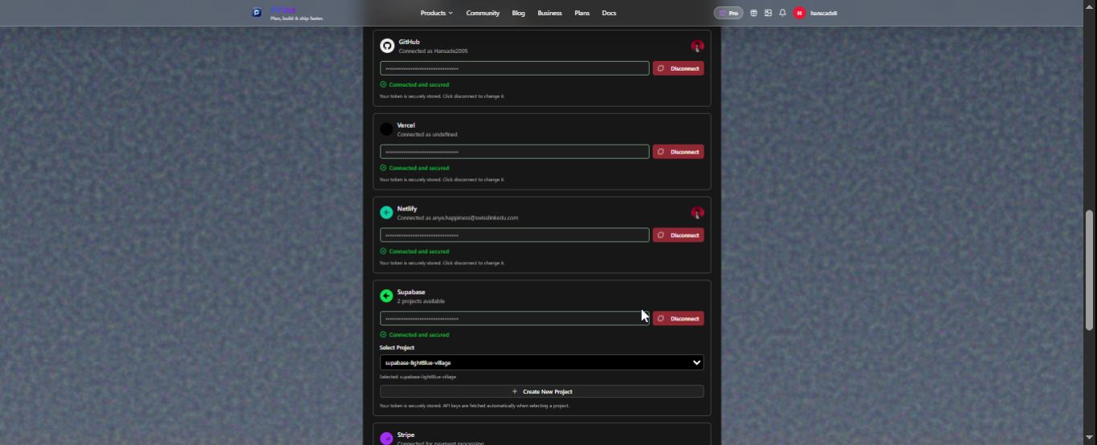This screenshot has width=1097, height=445.
Task: Click the image gallery icon in header
Action: [x=768, y=13]
